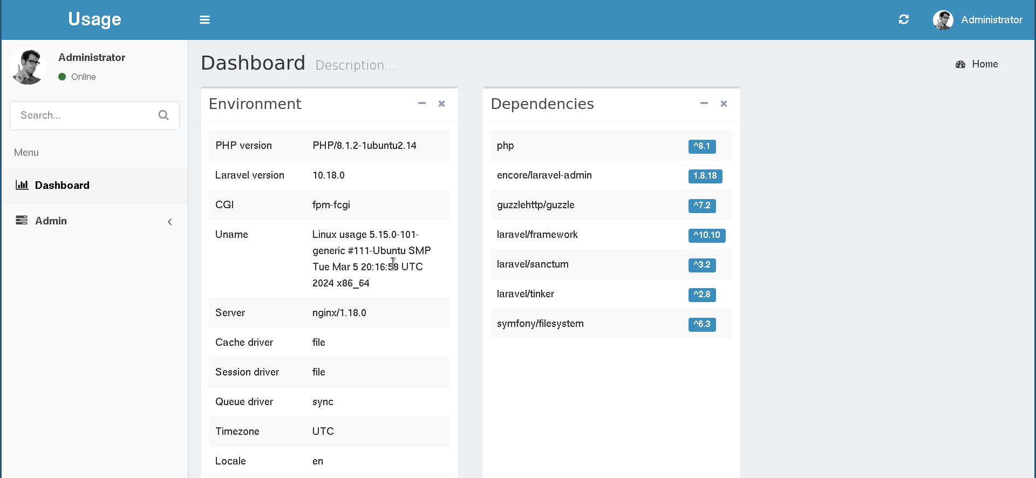Click the sidebar Administrator profile photo
Viewport: 1036px width, 478px height.
coord(28,66)
